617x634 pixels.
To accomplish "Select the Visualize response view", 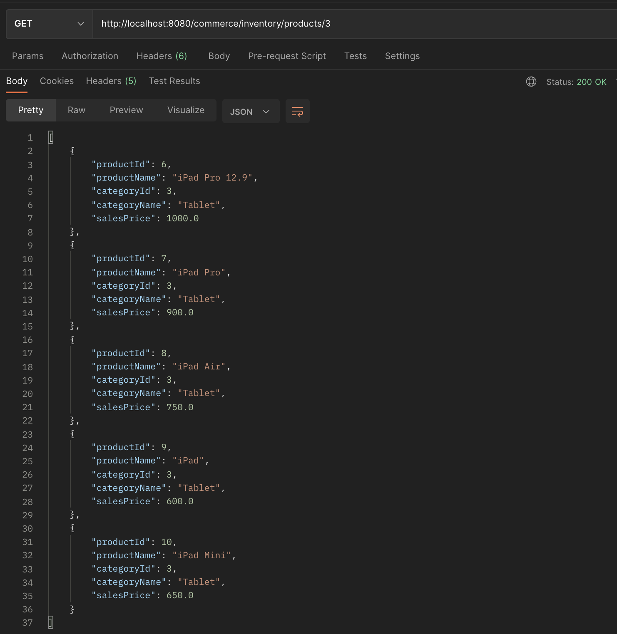I will point(186,110).
